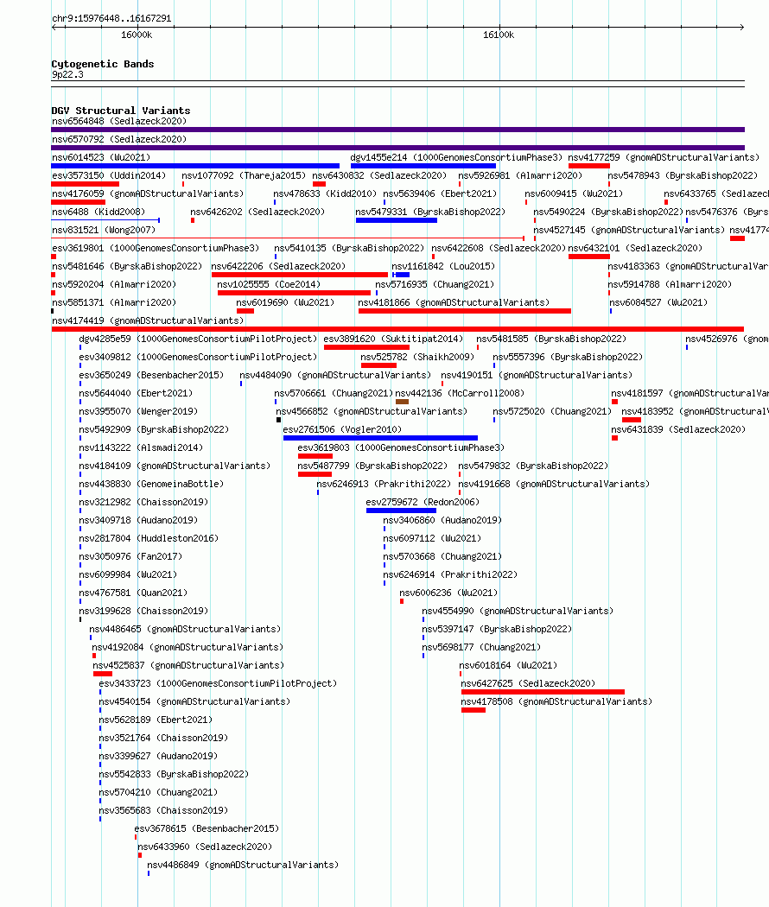Open nsv4554990 (gnomADStructuralVariants) variant
Screen dimensions: 769x907
(423, 619)
